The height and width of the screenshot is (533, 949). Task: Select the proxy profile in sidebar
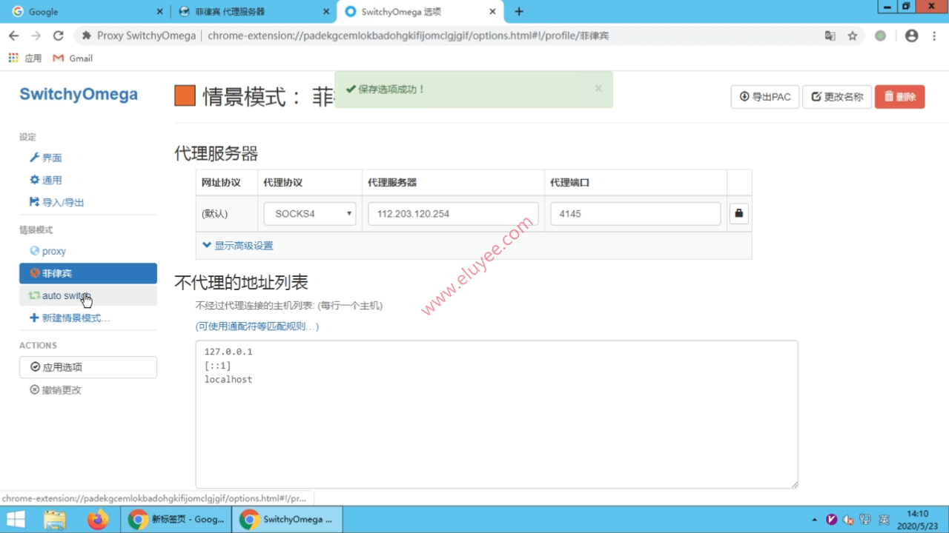point(53,250)
